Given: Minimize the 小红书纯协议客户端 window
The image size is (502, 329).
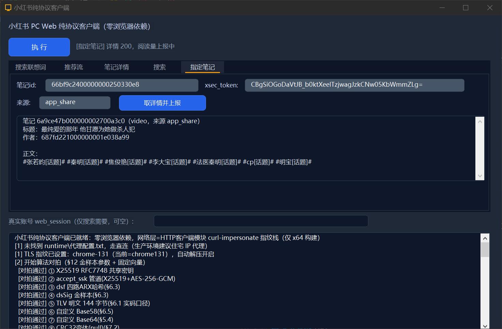Looking at the screenshot, I should point(442,8).
